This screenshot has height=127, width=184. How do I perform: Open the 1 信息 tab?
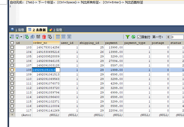[x=18, y=30]
